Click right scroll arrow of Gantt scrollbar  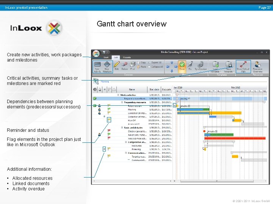coord(266,181)
